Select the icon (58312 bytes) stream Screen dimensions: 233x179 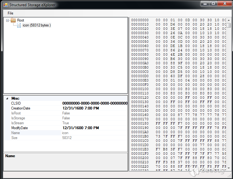[x=37, y=25]
